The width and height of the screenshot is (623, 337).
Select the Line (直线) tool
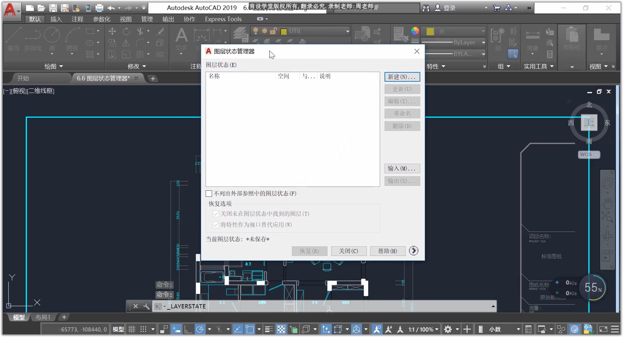coord(14,39)
